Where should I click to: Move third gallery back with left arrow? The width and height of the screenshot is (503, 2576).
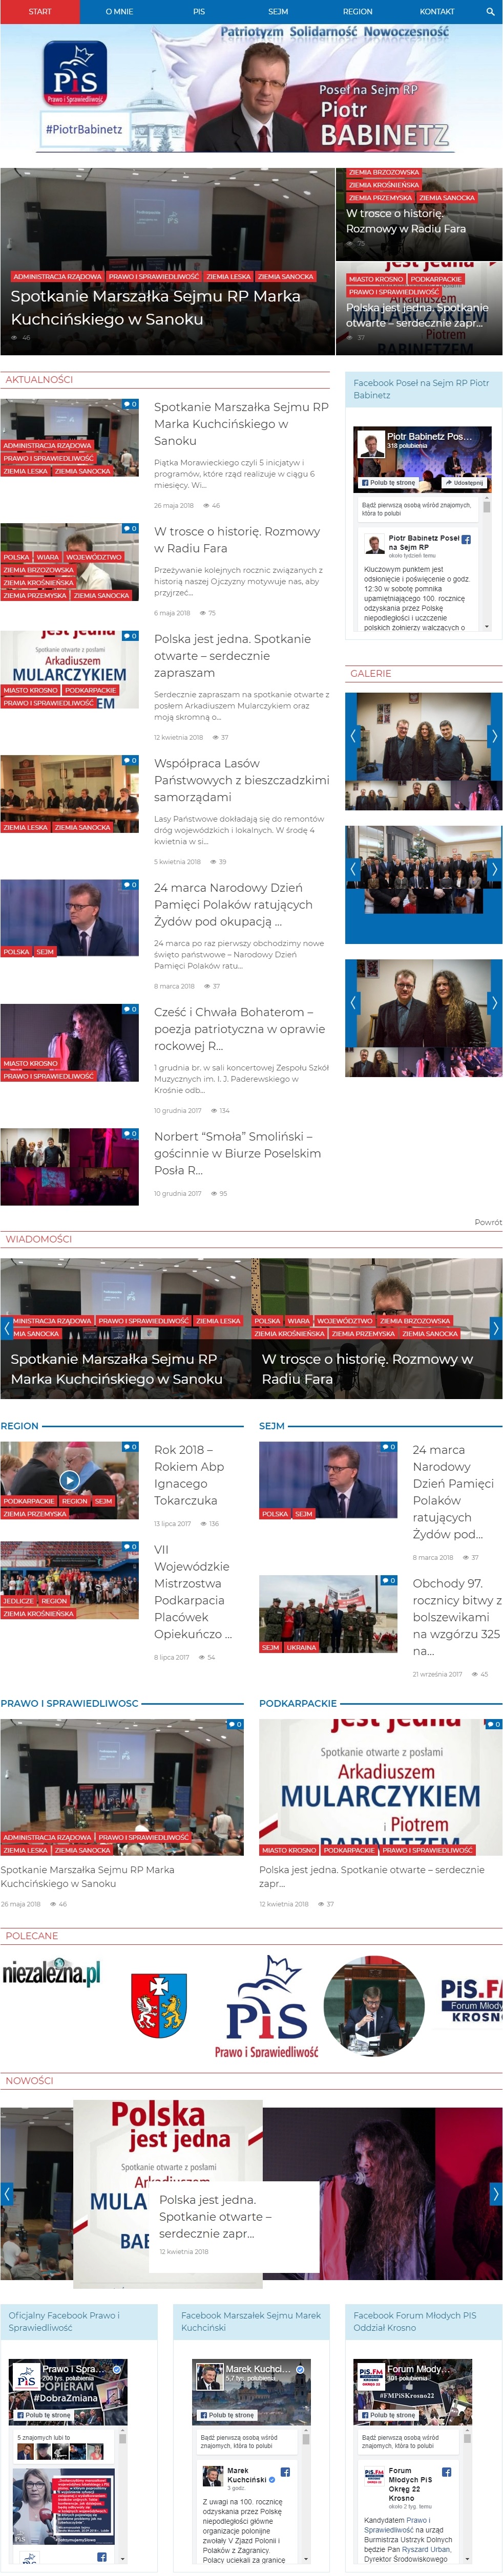pyautogui.click(x=352, y=1002)
